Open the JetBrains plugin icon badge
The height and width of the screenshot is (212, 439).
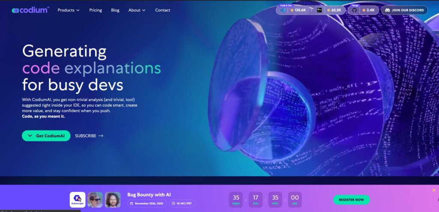point(319,10)
